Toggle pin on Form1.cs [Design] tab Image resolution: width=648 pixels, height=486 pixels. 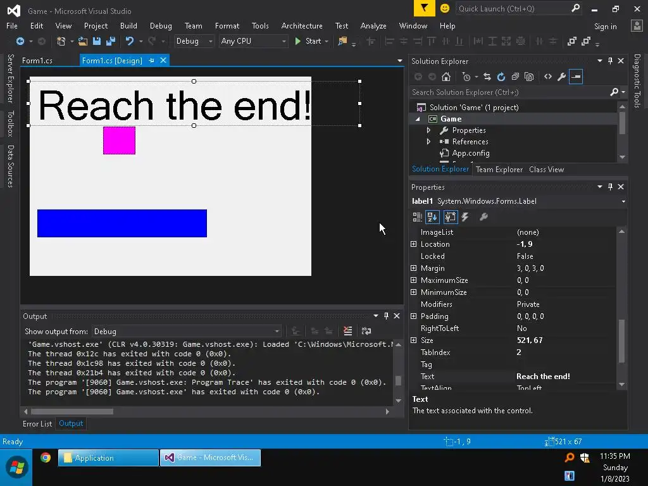pos(152,60)
